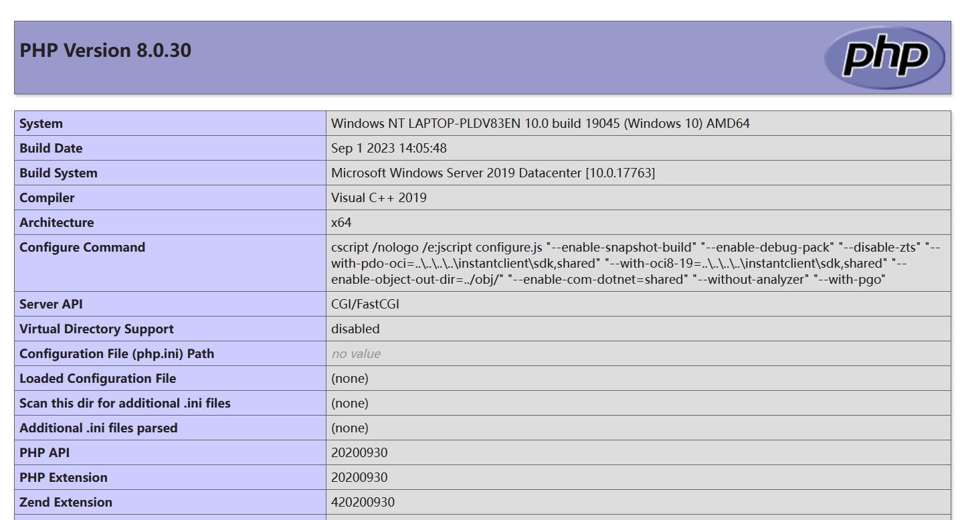Screen dimensions: 960x520
Task: Click the Architecture label
Action: click(57, 223)
